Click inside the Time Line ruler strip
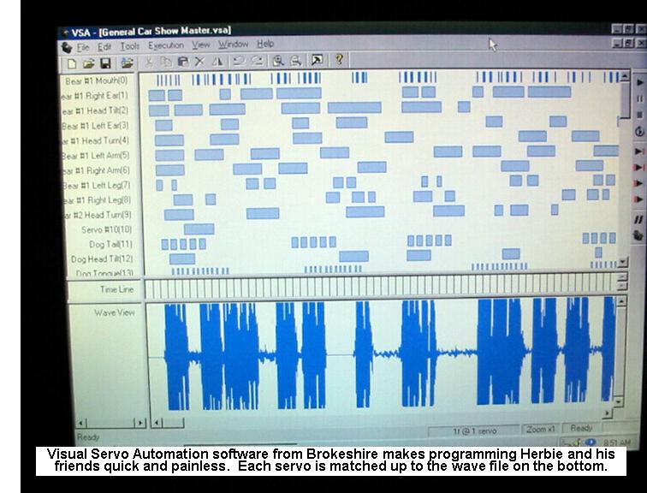The image size is (647, 493). 377,289
